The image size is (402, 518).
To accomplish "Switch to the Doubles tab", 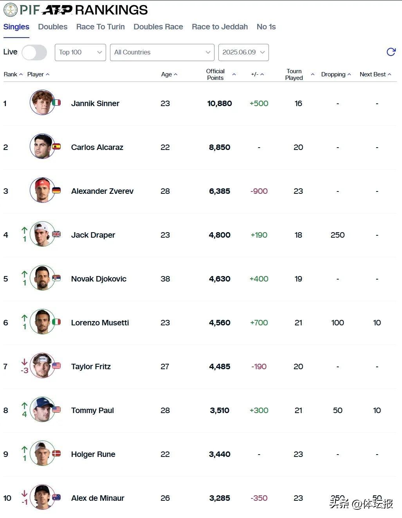I will coord(53,27).
